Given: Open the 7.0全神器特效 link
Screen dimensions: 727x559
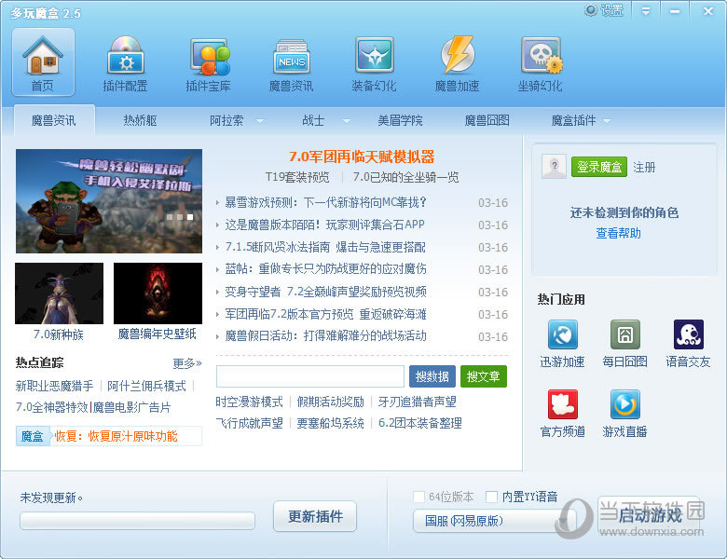Looking at the screenshot, I should (51, 407).
